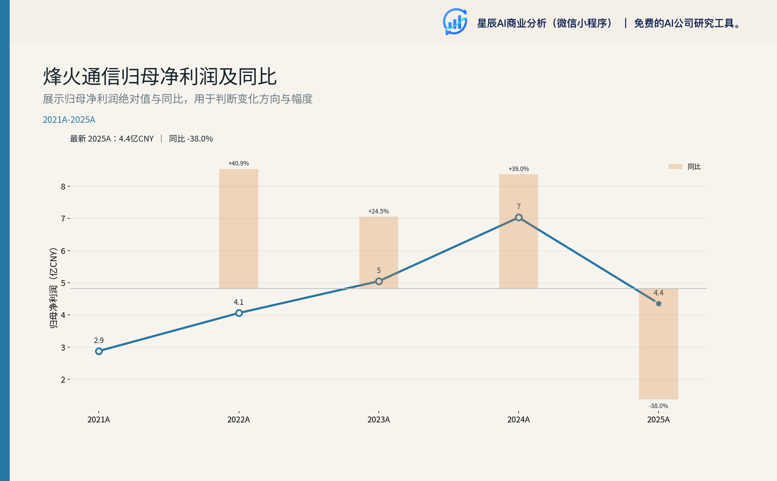
Task: Click the 2023A data point marker
Action: point(379,281)
